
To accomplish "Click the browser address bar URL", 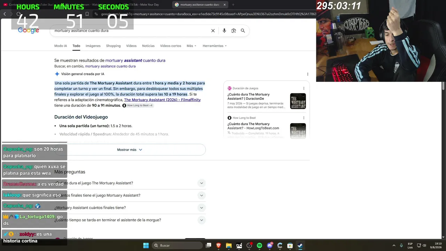I will pos(208,14).
